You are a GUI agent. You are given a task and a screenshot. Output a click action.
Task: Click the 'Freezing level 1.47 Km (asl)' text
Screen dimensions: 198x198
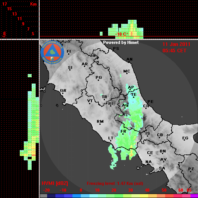click(x=115, y=183)
